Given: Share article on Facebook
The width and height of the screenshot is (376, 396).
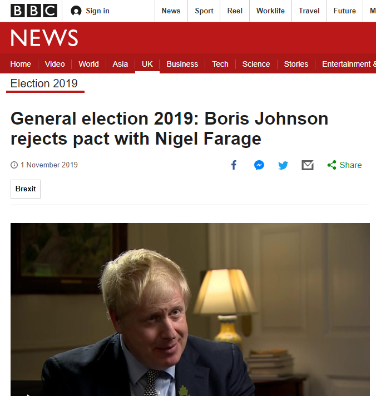Looking at the screenshot, I should [234, 165].
